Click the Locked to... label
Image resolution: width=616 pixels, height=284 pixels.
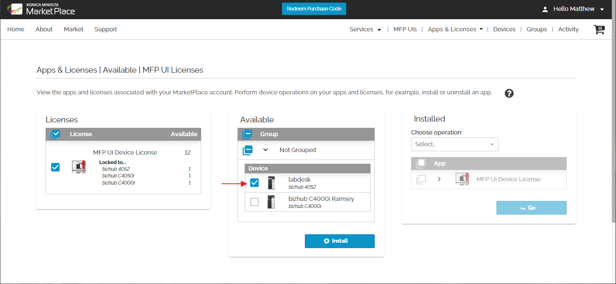click(x=112, y=162)
